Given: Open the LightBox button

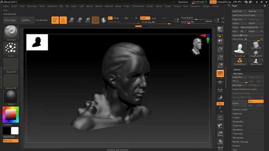Looking at the screenshot, I should pos(27,20).
